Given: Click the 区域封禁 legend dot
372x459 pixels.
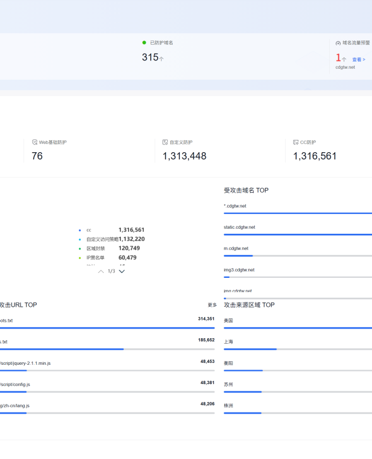Looking at the screenshot, I should coord(80,249).
